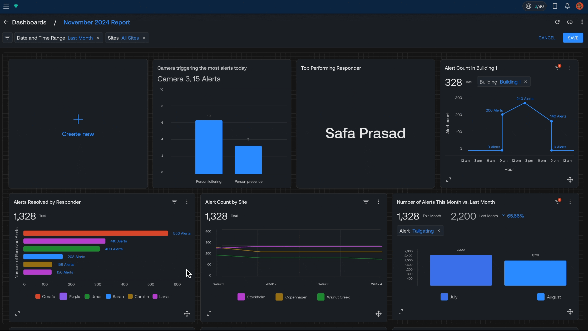This screenshot has height=331, width=588.
Task: Remove the Building 1 filter chip
Action: pos(525,82)
